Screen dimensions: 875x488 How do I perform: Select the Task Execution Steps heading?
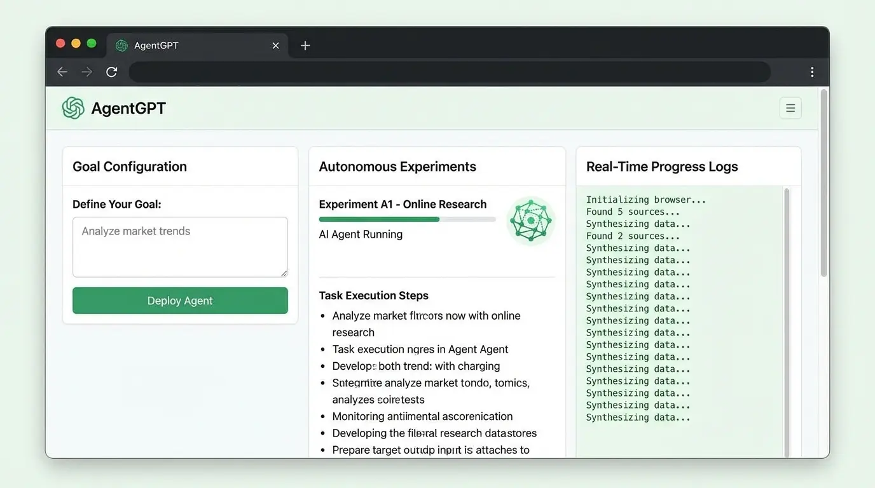click(x=373, y=295)
